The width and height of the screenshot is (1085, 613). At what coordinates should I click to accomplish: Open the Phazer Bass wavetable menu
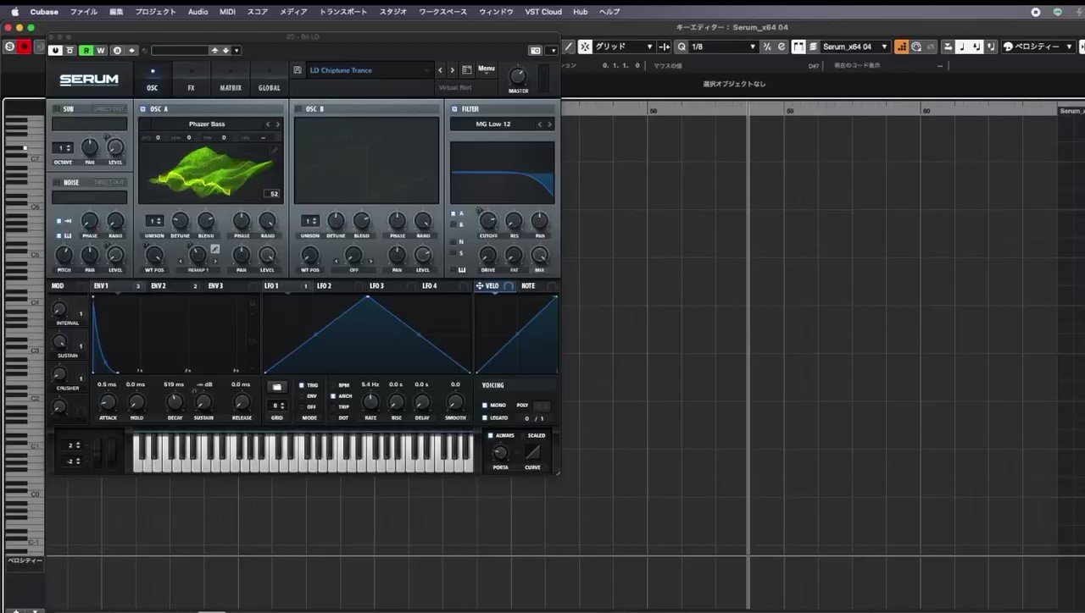207,124
